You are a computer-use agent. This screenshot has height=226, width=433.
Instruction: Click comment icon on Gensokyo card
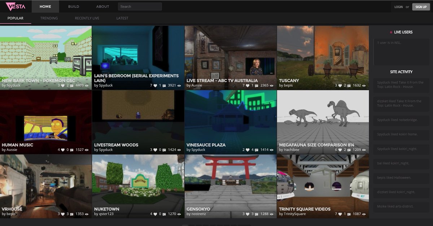point(257,214)
